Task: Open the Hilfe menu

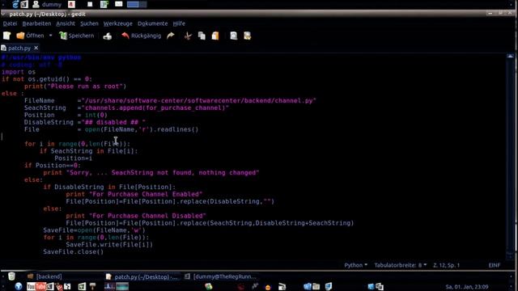Action: pyautogui.click(x=179, y=23)
